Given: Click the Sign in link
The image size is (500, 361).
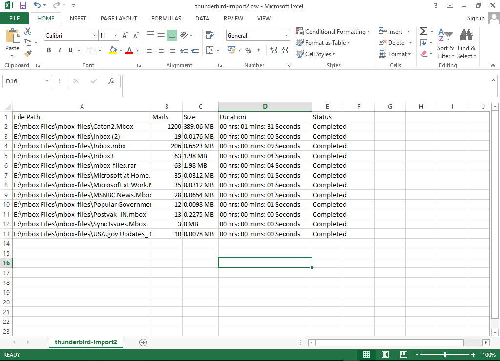Looking at the screenshot, I should (476, 18).
